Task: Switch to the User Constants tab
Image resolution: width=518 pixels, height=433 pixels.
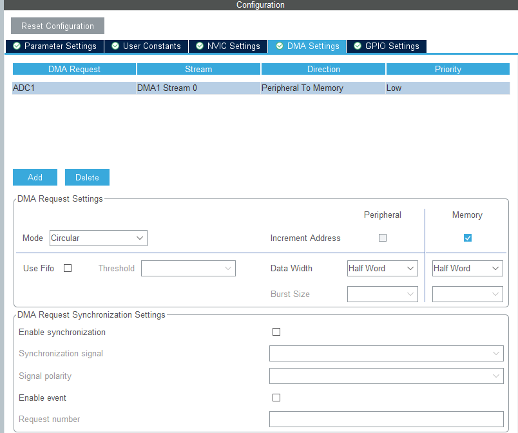Action: [x=146, y=46]
